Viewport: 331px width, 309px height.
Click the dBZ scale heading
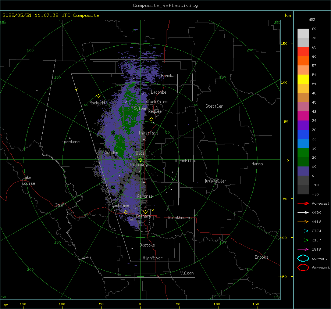point(312,19)
